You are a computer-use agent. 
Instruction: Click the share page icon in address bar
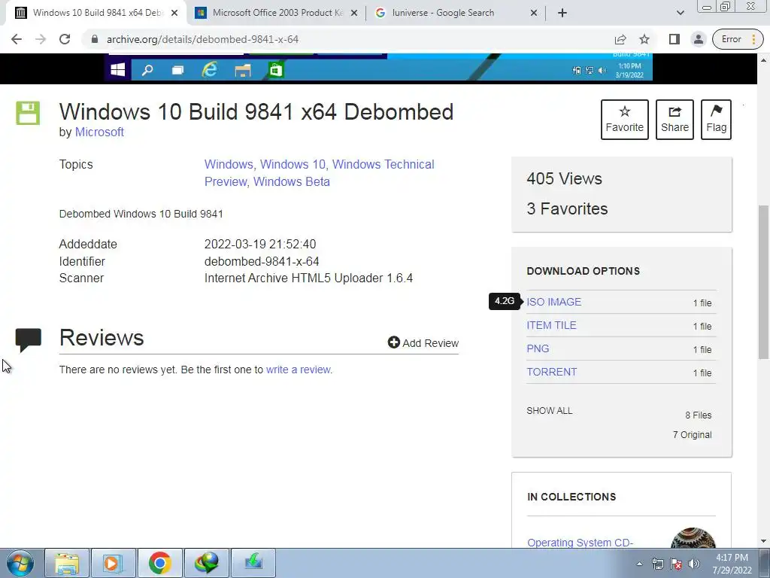click(620, 39)
